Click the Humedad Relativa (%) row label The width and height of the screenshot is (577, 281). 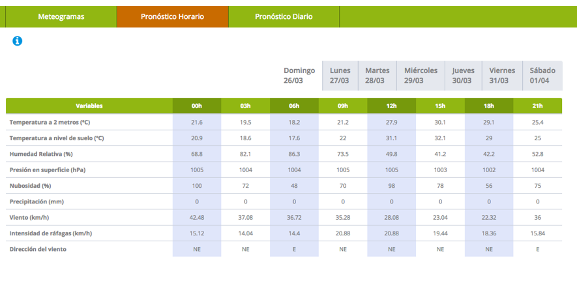click(x=41, y=154)
